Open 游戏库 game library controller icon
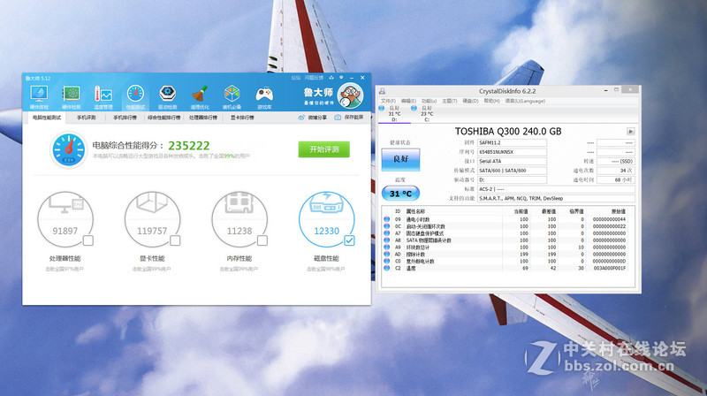Screen dimensions: 707x396 tap(264, 97)
